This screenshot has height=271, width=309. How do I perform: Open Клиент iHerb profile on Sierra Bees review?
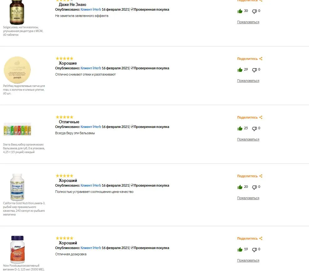(91, 127)
